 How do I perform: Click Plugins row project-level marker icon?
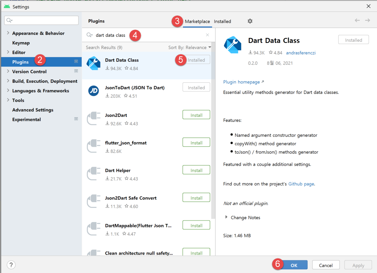coord(76,62)
